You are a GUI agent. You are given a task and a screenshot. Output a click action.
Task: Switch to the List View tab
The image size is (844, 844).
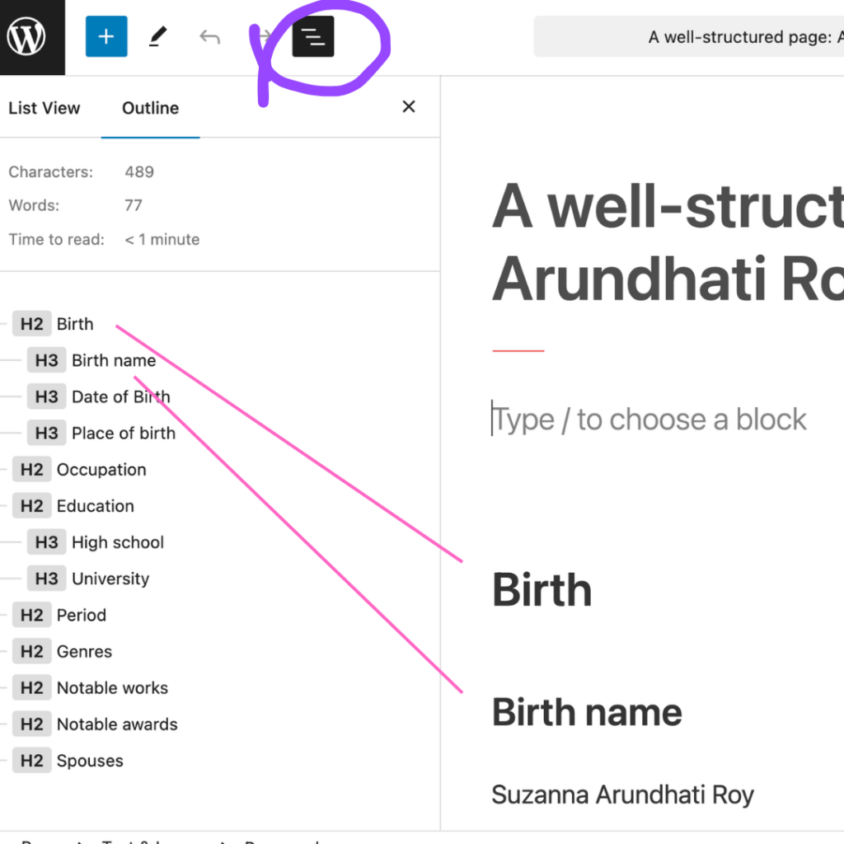click(x=45, y=108)
